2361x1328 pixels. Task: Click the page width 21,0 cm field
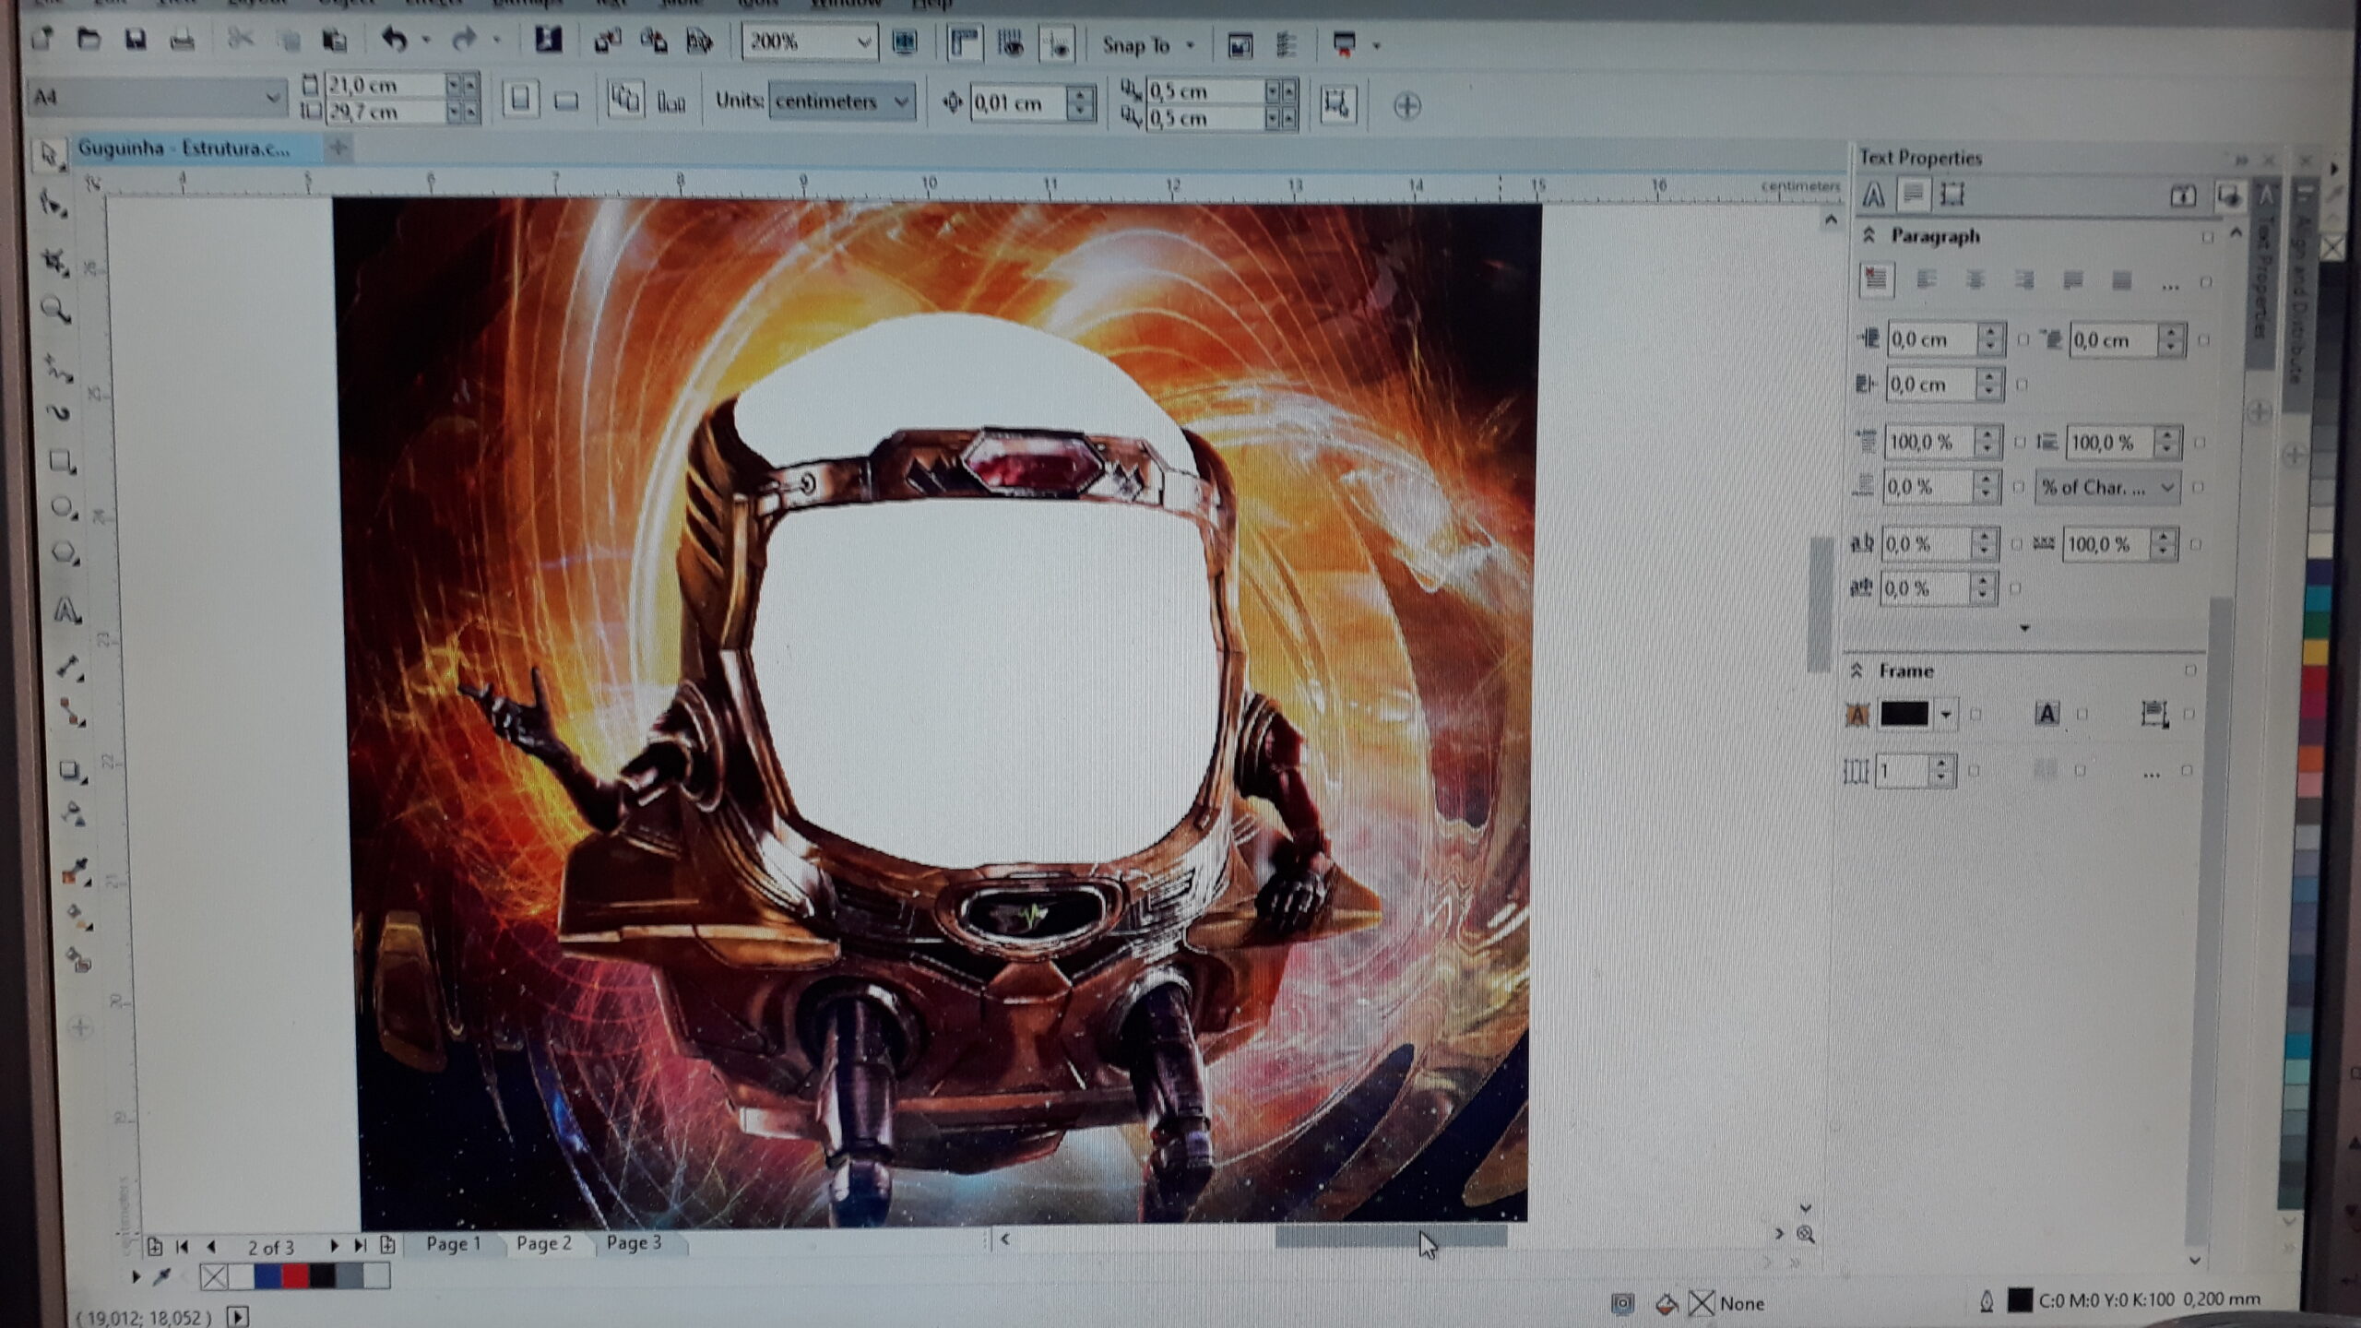386,85
